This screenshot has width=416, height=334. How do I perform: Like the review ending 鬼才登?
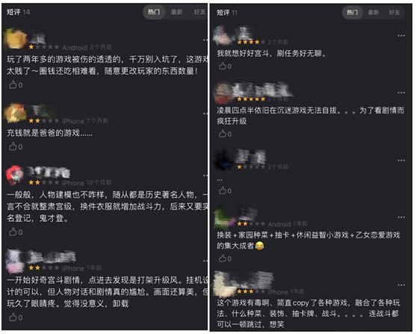16,232
